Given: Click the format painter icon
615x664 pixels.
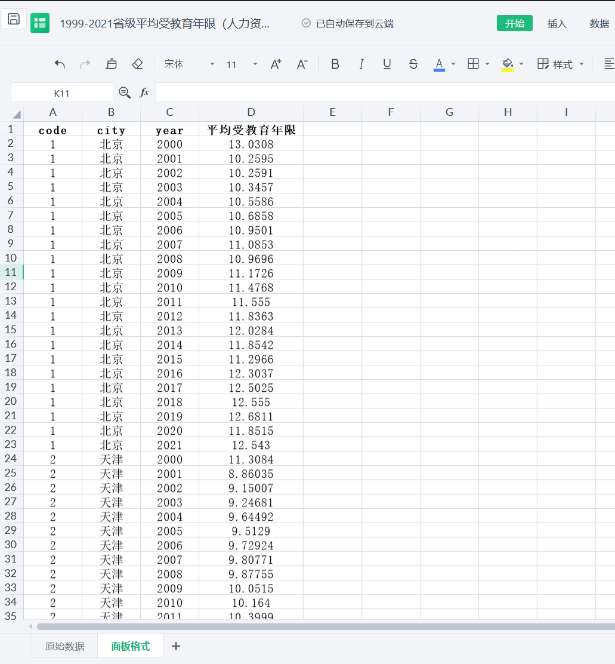Looking at the screenshot, I should [x=111, y=64].
